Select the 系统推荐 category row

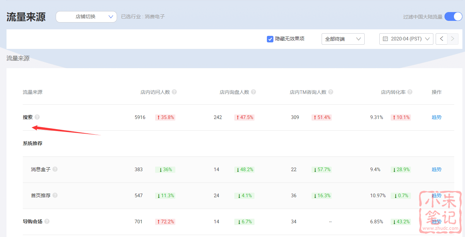click(x=33, y=143)
